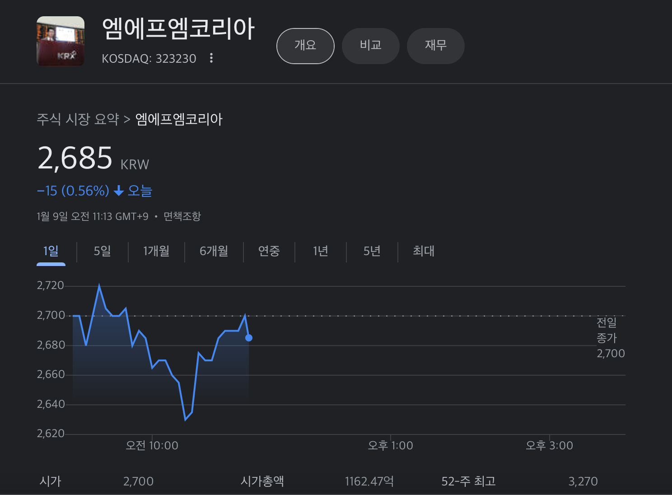
Task: Follow the 주식 시장 요약 breadcrumb link
Action: 78,119
